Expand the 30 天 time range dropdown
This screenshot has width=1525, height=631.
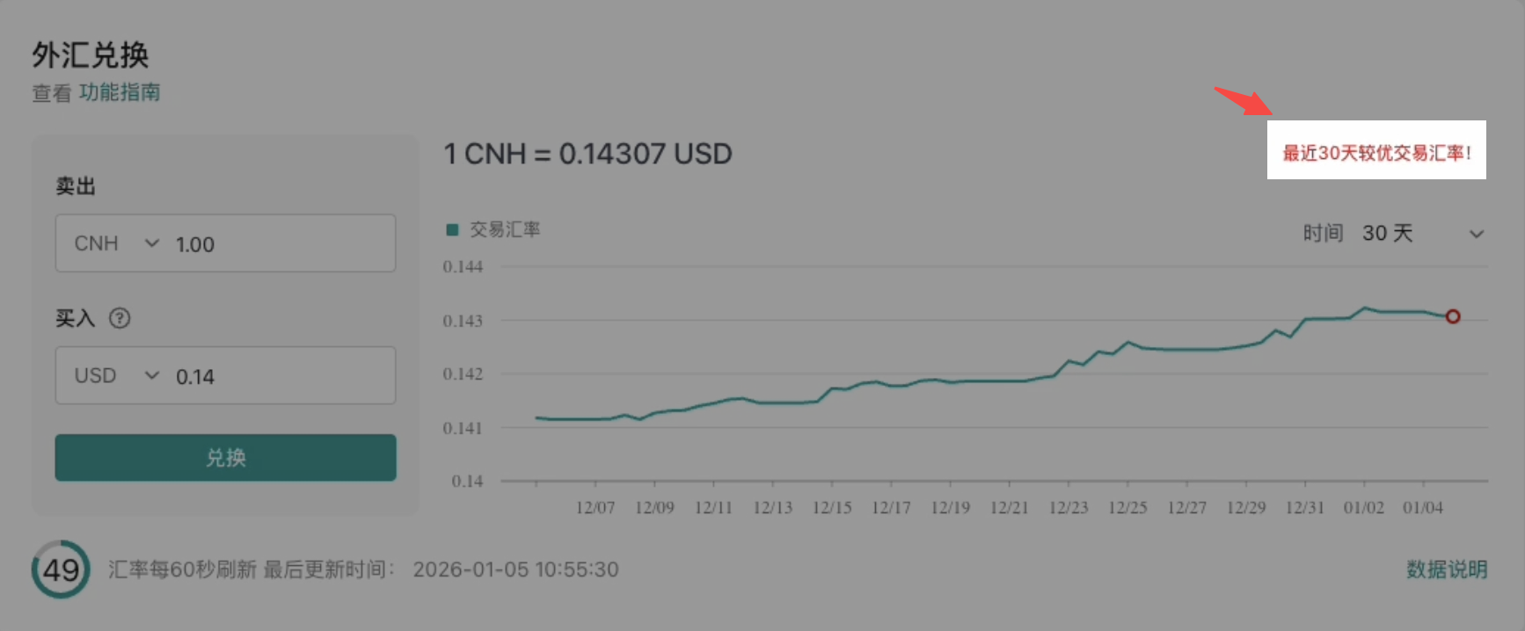[x=1476, y=234]
